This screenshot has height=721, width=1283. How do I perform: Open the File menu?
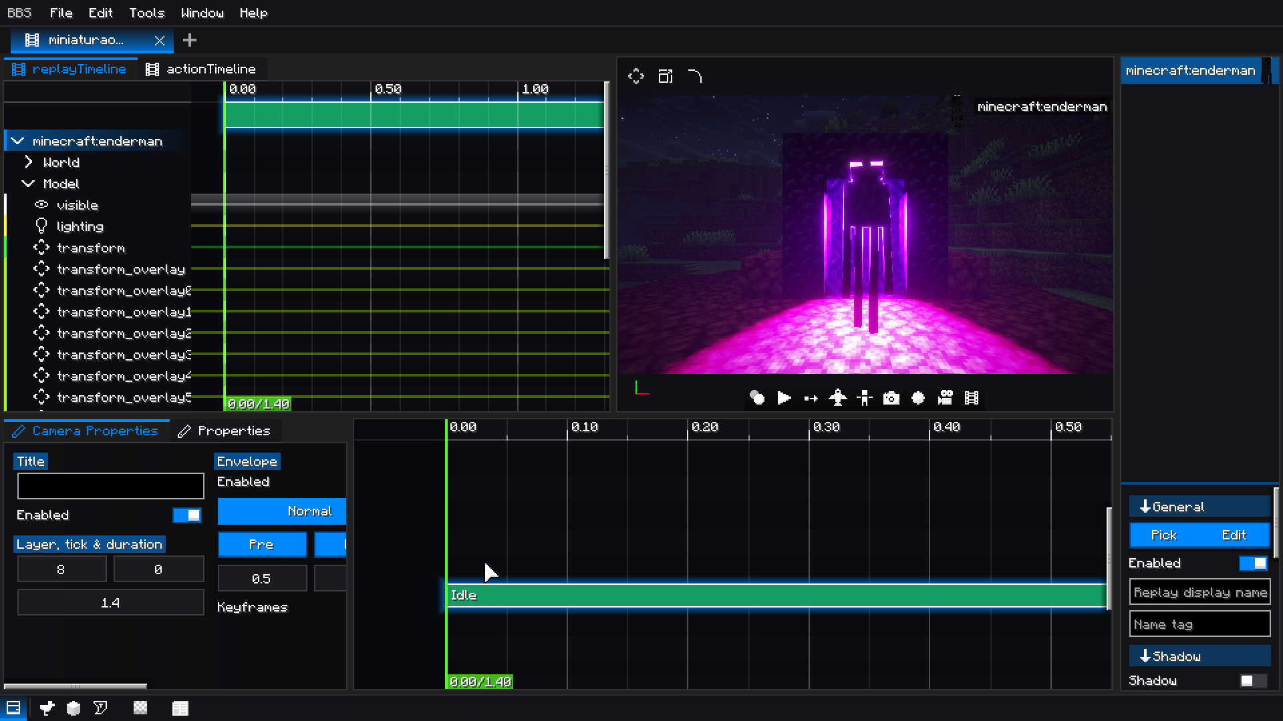point(61,13)
